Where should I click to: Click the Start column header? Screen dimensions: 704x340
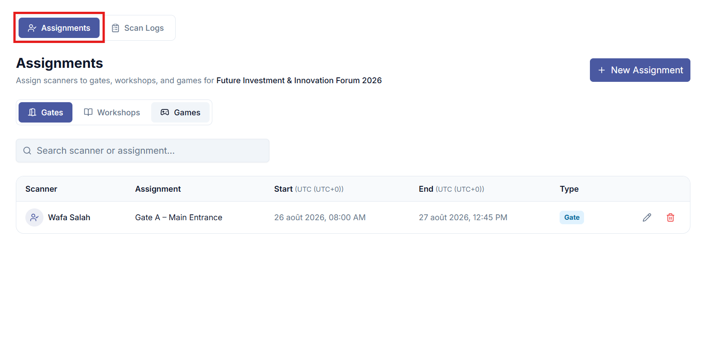click(283, 189)
